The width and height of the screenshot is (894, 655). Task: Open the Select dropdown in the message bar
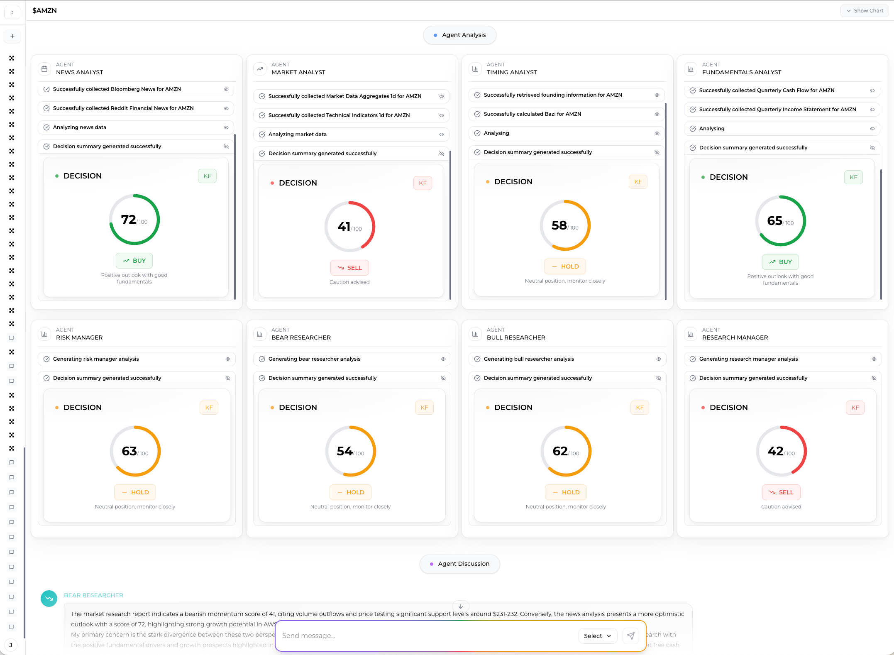click(x=597, y=636)
